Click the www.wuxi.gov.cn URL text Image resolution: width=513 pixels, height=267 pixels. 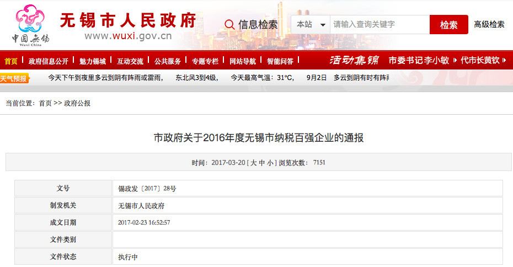coord(128,36)
